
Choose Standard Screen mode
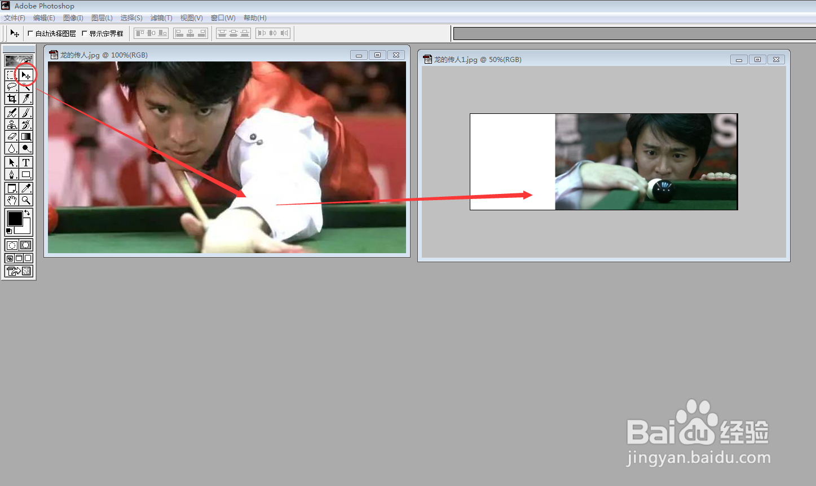[x=10, y=258]
